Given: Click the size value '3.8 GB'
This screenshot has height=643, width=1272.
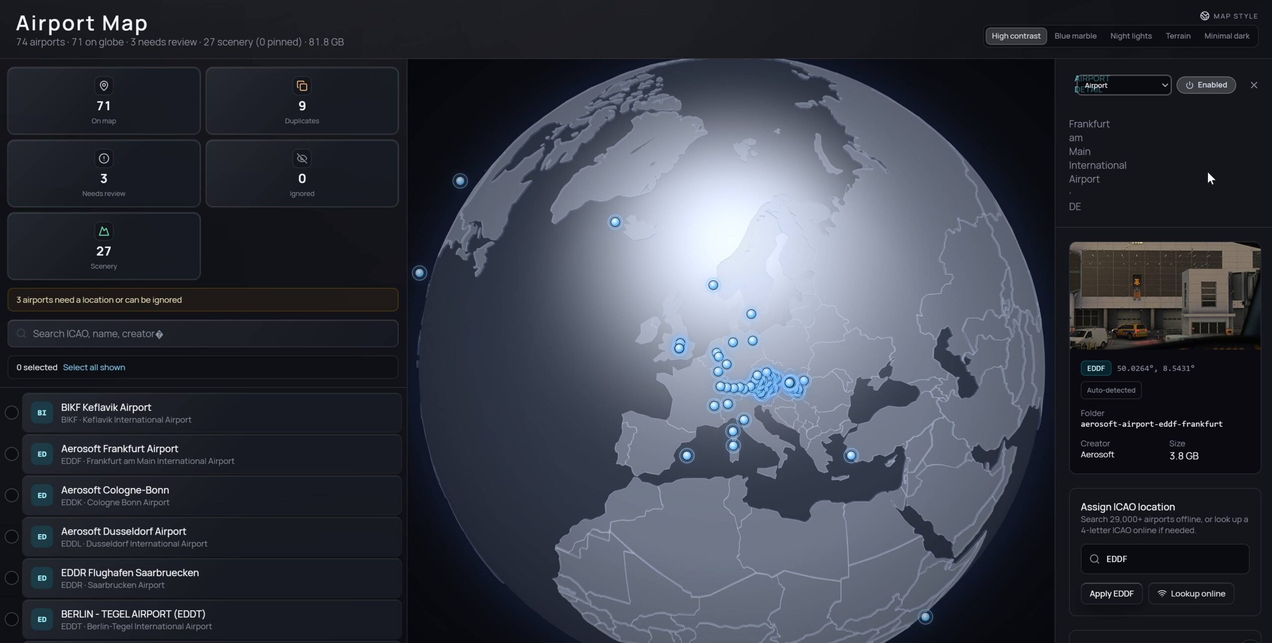Looking at the screenshot, I should [1184, 456].
